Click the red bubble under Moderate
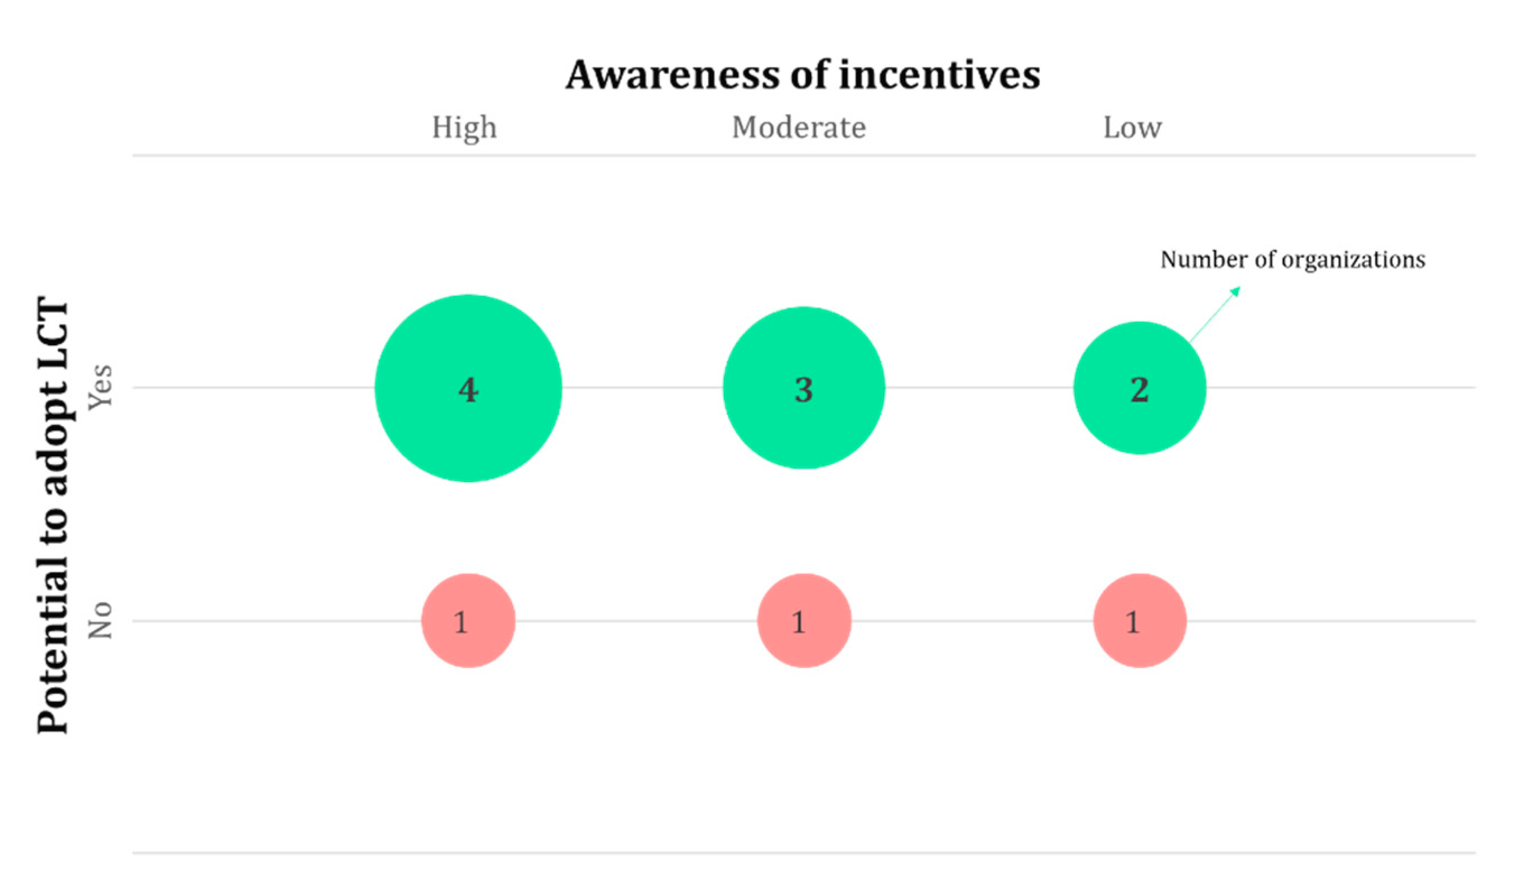Viewport: 1524px width, 889px height. (x=803, y=621)
